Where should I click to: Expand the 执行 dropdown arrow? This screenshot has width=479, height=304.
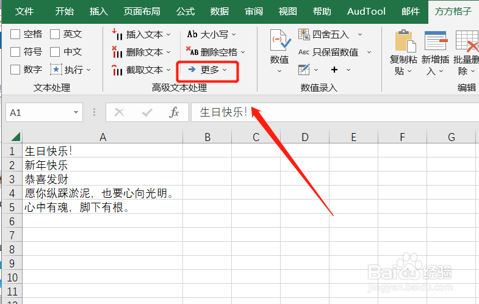coord(88,70)
